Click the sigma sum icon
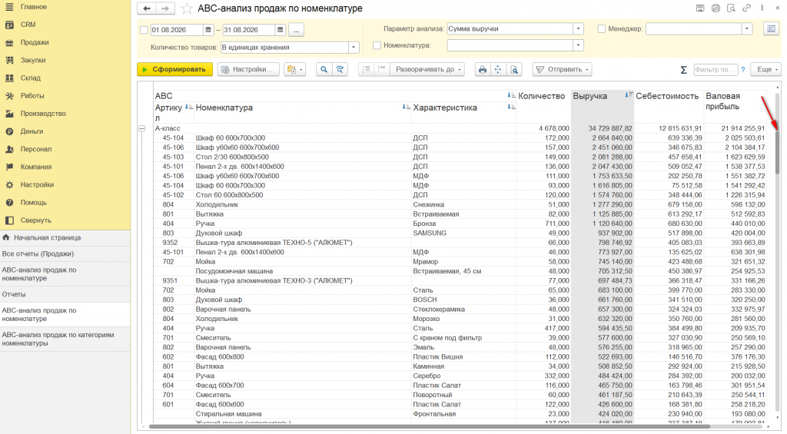The image size is (787, 434). [683, 70]
